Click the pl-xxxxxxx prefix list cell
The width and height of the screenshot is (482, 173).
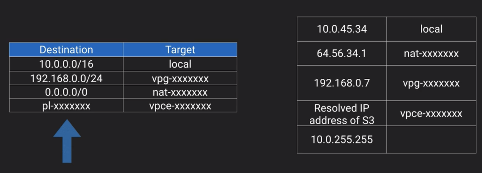point(66,106)
